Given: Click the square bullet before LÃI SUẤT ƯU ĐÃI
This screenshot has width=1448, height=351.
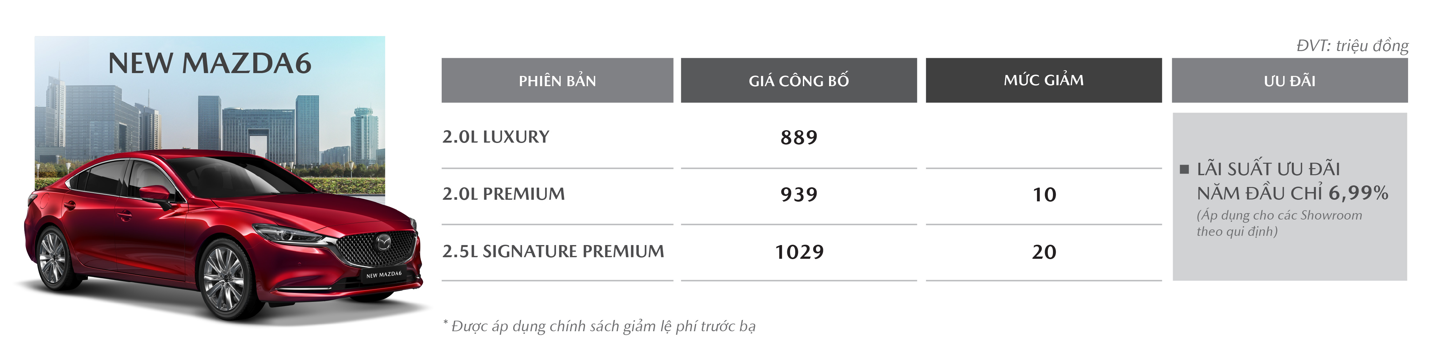Looking at the screenshot, I should click(x=1185, y=169).
